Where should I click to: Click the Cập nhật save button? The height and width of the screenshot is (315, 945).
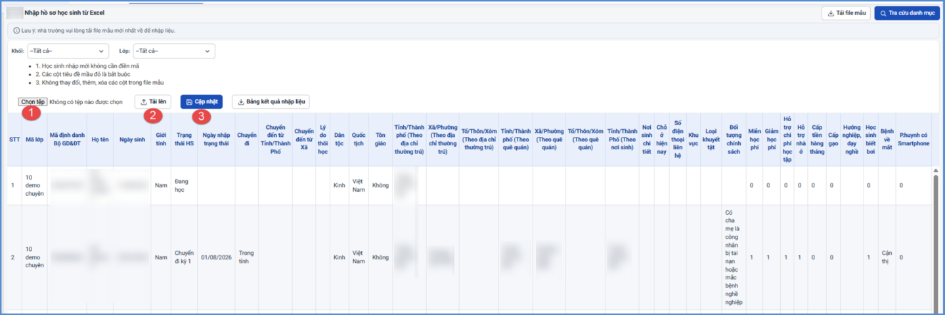click(x=202, y=102)
